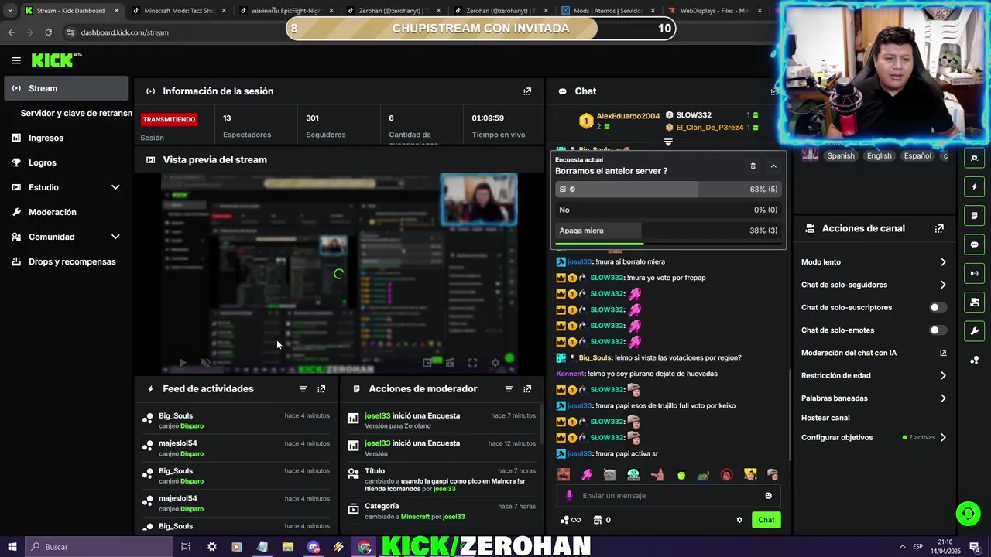Open the green support headset bubble
Viewport: 991px width, 557px height.
click(x=968, y=514)
